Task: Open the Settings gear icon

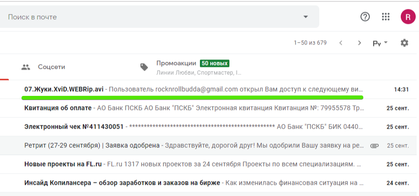Action: [404, 43]
